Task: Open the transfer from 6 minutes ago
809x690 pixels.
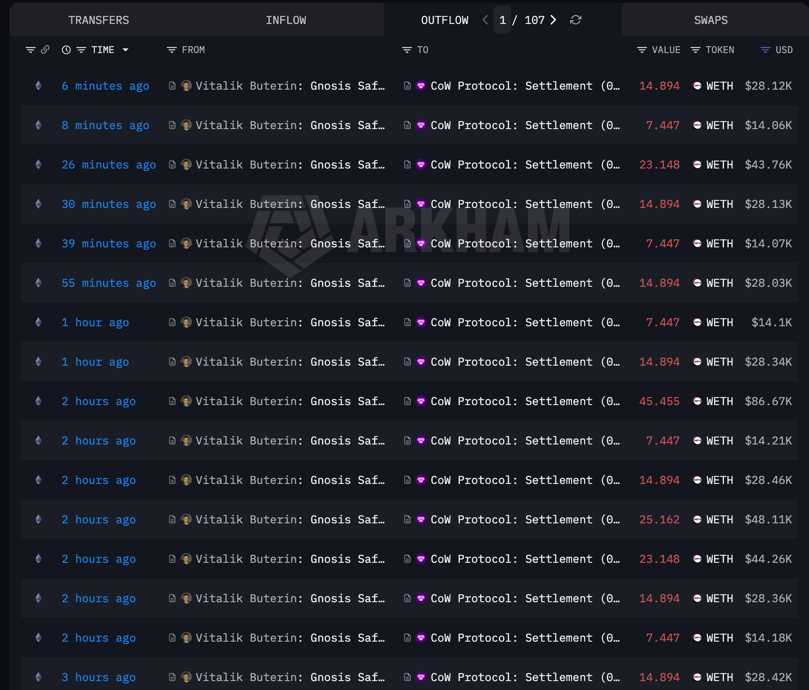Action: (x=105, y=86)
